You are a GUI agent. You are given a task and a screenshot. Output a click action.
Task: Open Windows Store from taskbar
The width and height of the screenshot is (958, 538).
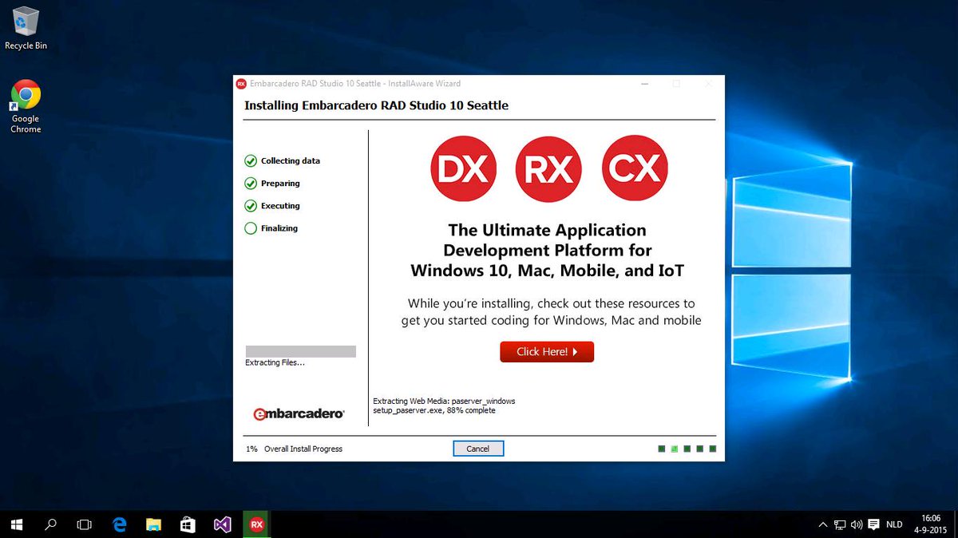188,524
